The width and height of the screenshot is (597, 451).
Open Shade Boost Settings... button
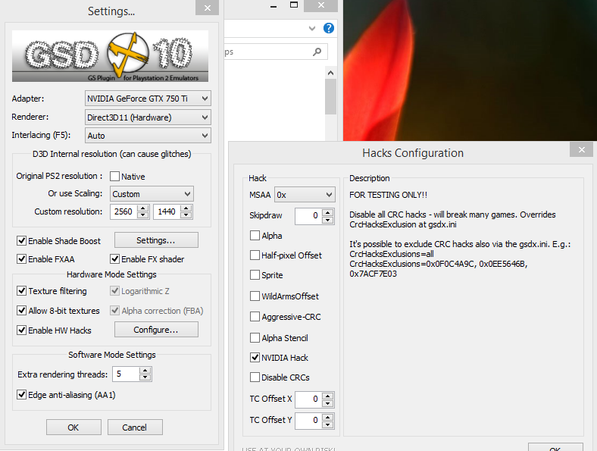156,240
